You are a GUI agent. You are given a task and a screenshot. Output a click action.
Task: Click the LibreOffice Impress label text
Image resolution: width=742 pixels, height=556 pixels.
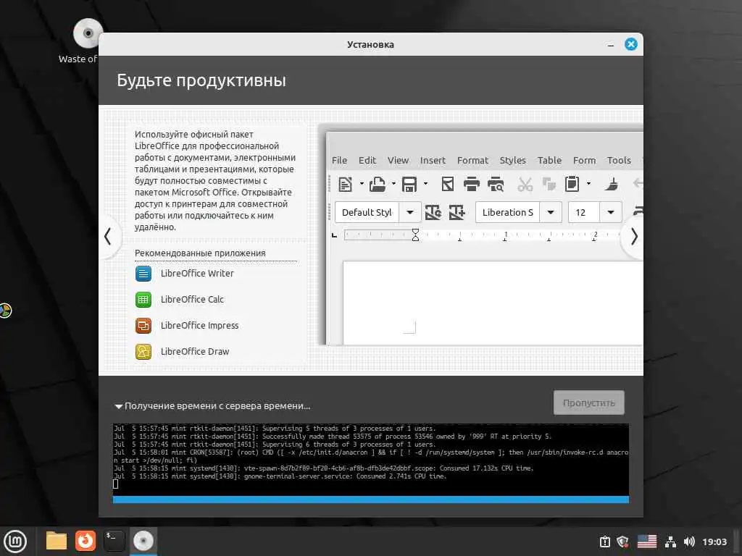click(199, 325)
